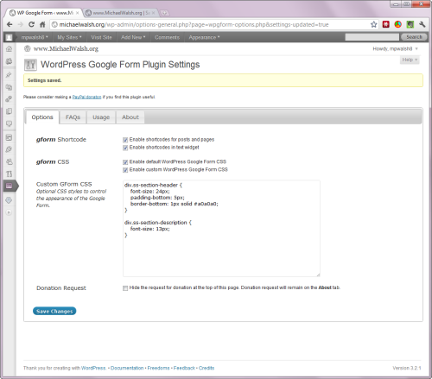The image size is (432, 379).
Task: Open the Plugins plug icon in the sidebar
Action: (9, 149)
